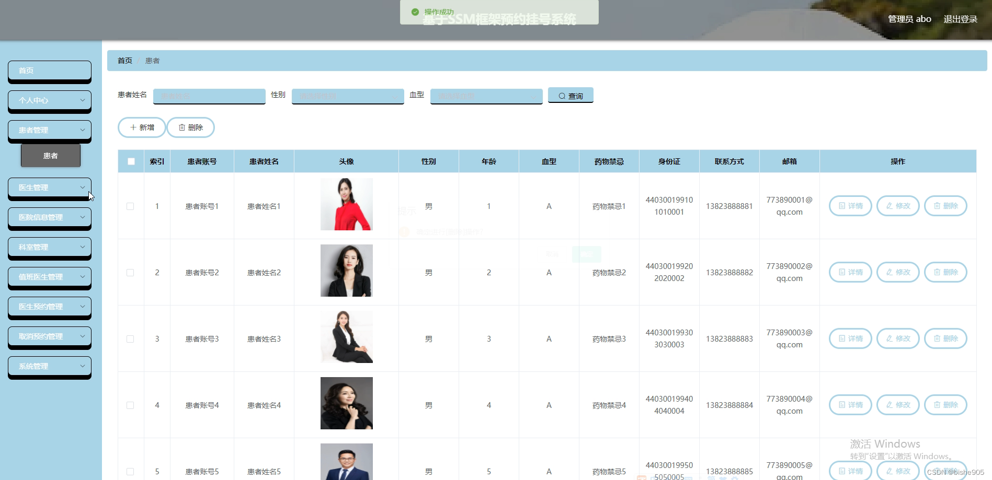Click the green success indicator on the 操作成功 toast
The image size is (992, 480).
pos(415,11)
